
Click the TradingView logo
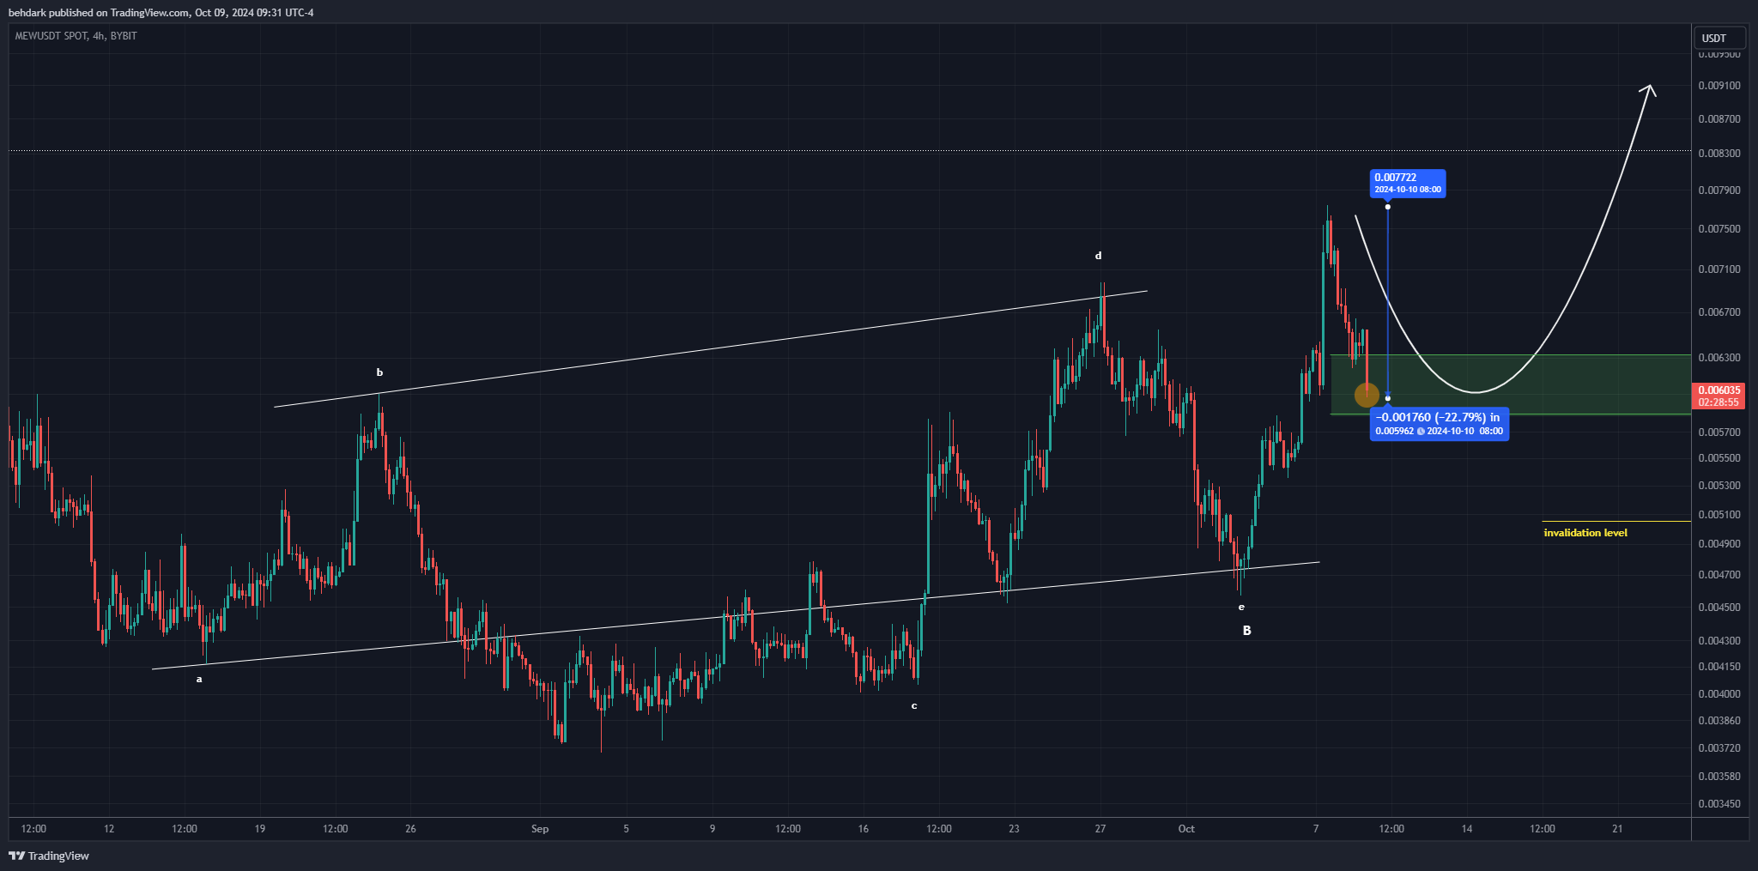tap(49, 856)
